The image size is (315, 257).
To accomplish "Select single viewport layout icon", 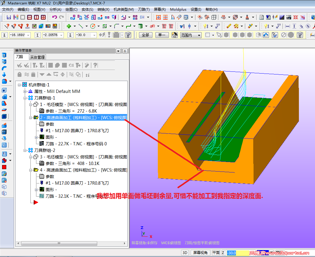I will (x=23, y=17).
